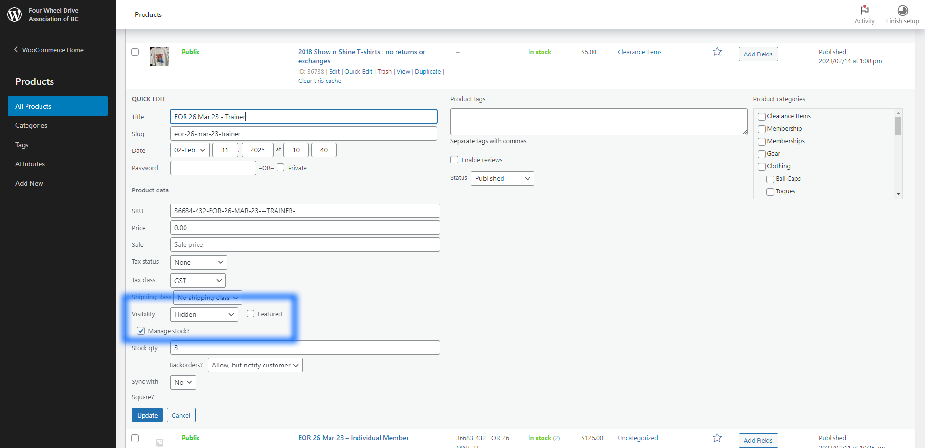Click the Trash link for the T-shirts product
This screenshot has width=925, height=448.
click(384, 72)
